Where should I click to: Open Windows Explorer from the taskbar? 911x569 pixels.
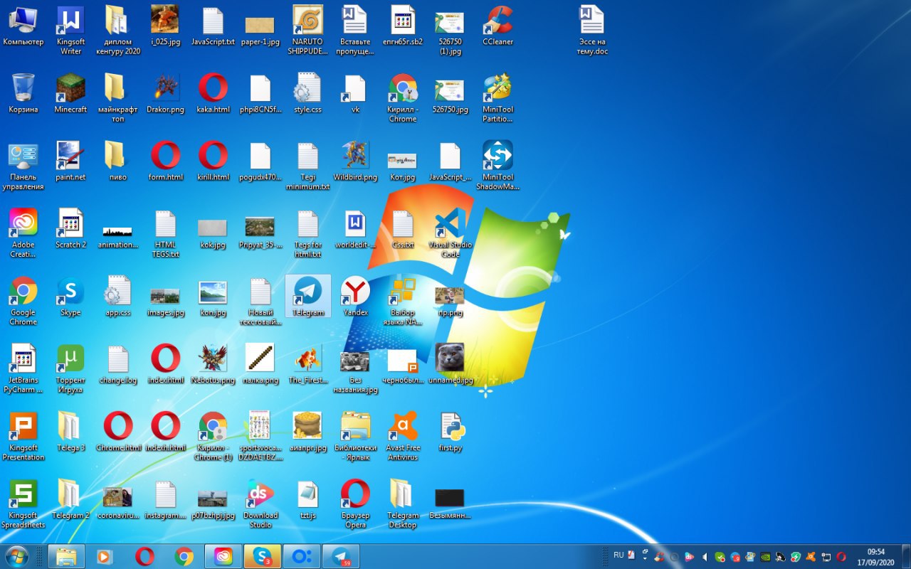[x=66, y=556]
